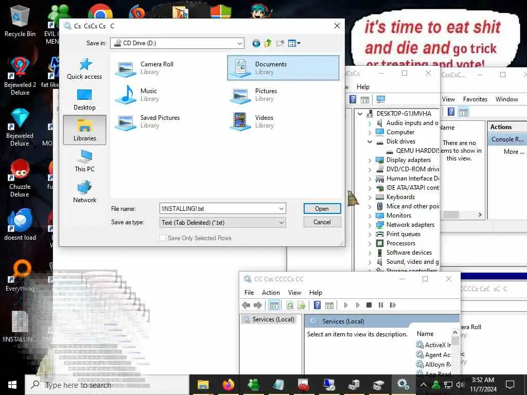This screenshot has height=395, width=527.
Task: Click Console Root in the Actions pane
Action: tap(507, 139)
